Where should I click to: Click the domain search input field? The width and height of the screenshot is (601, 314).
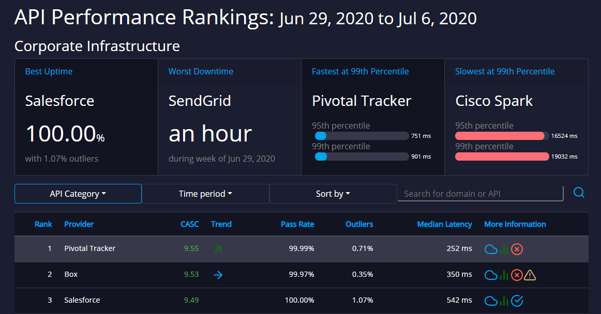(x=480, y=193)
